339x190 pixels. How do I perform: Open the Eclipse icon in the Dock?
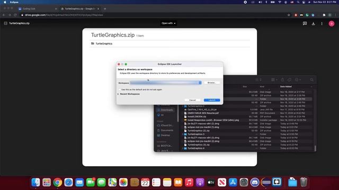point(266,183)
